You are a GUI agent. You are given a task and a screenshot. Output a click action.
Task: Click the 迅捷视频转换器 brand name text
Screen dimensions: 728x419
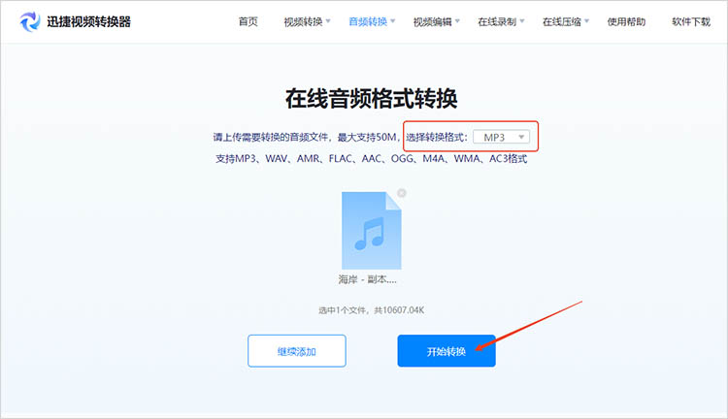(x=88, y=21)
